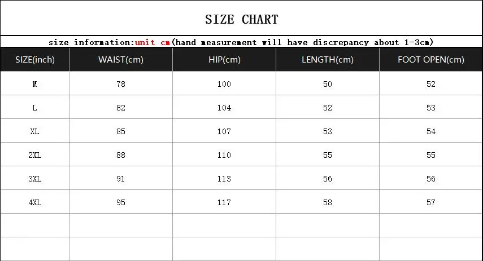Click waist value 78 for size M
This screenshot has height=261, width=483.
(x=121, y=84)
